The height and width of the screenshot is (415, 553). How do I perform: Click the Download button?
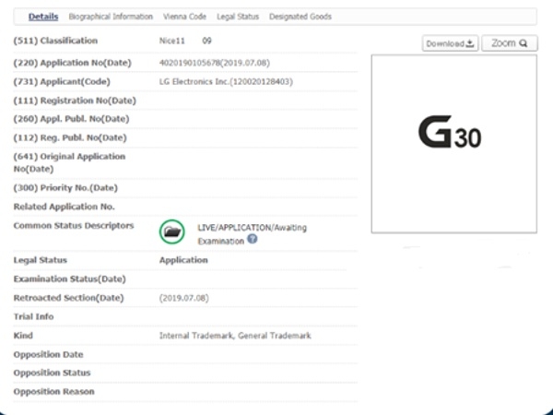click(450, 43)
